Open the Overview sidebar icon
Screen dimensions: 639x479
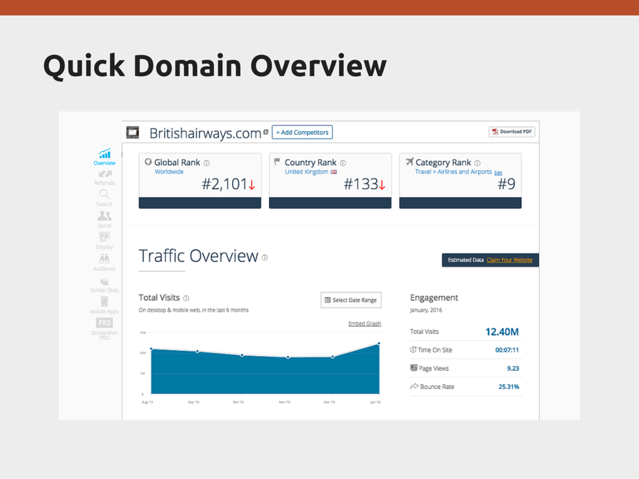pos(104,154)
